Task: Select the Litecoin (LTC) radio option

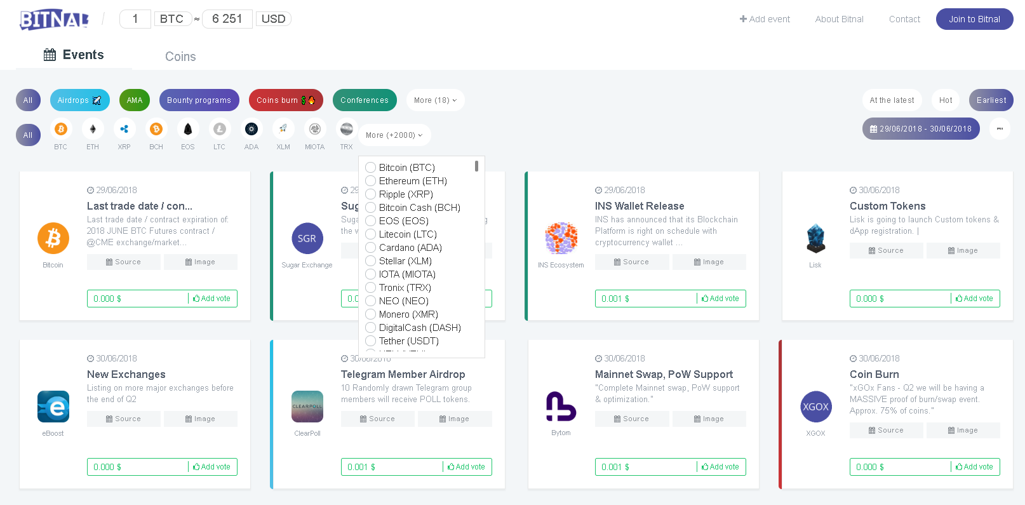Action: [x=371, y=234]
